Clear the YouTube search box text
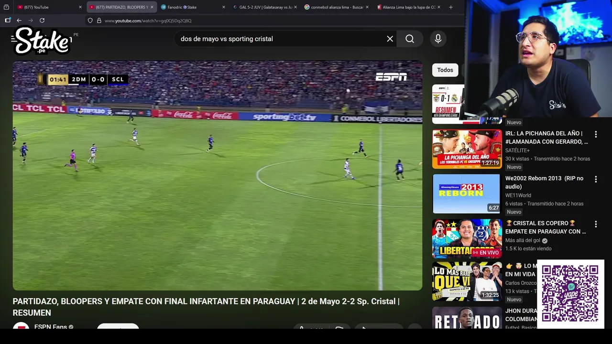The width and height of the screenshot is (612, 344). click(x=390, y=39)
